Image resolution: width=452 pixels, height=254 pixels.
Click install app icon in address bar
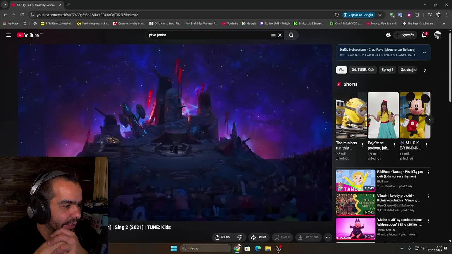click(337, 15)
